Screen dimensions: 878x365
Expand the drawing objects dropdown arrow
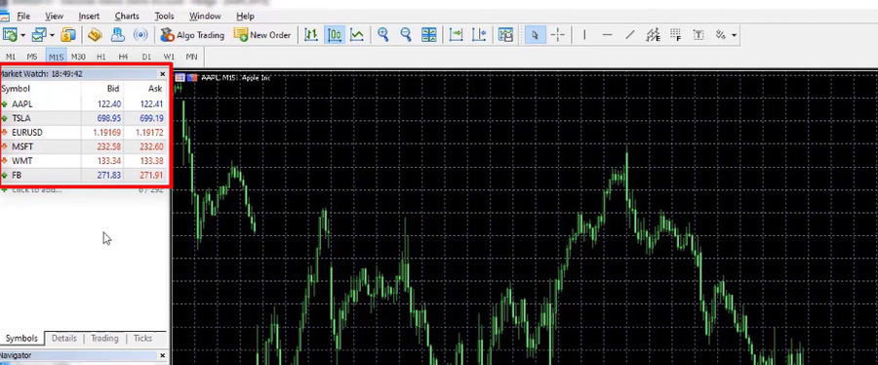(733, 35)
